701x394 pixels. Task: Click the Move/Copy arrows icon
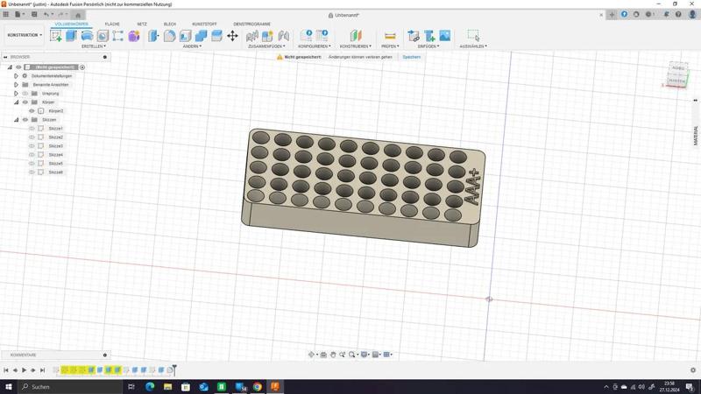tap(232, 36)
